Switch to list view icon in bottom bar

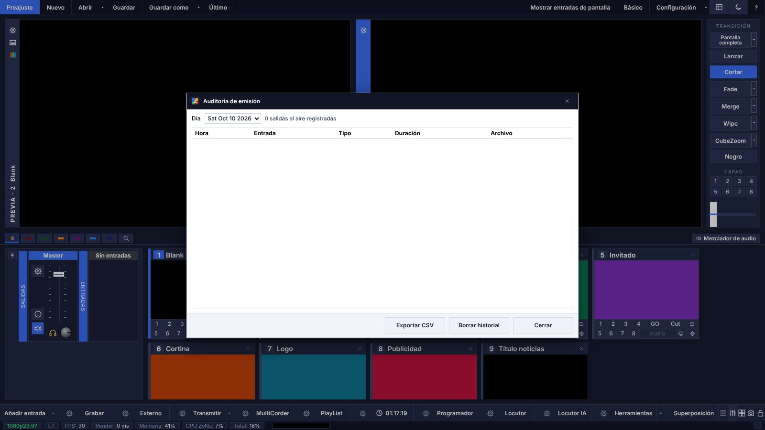[x=723, y=413]
